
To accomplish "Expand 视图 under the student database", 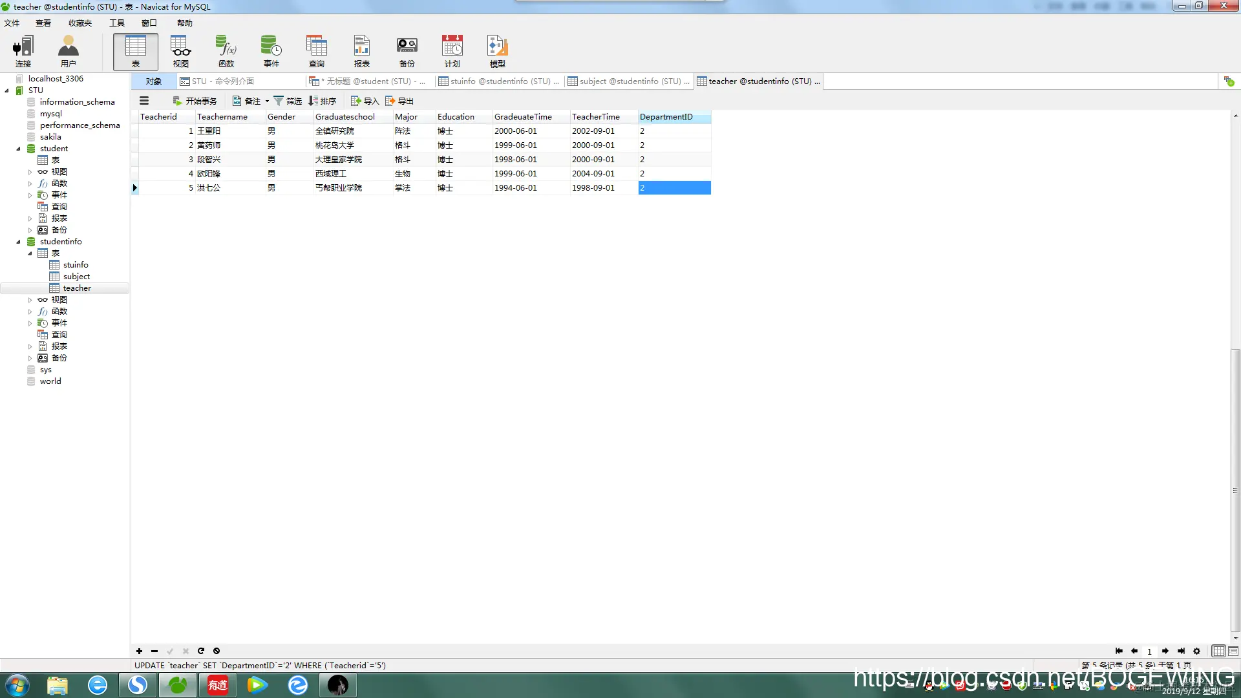I will point(30,172).
